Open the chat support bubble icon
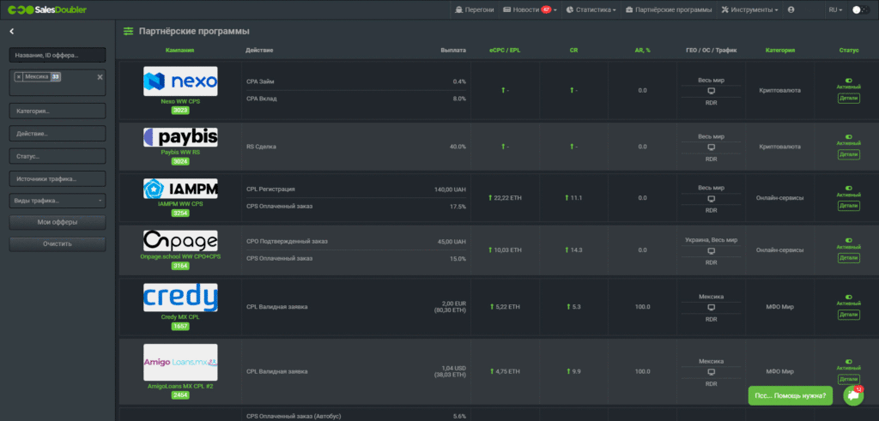This screenshot has width=879, height=421. tap(852, 395)
